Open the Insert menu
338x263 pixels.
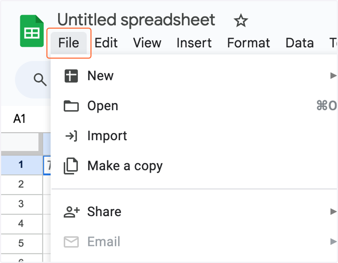click(x=194, y=43)
